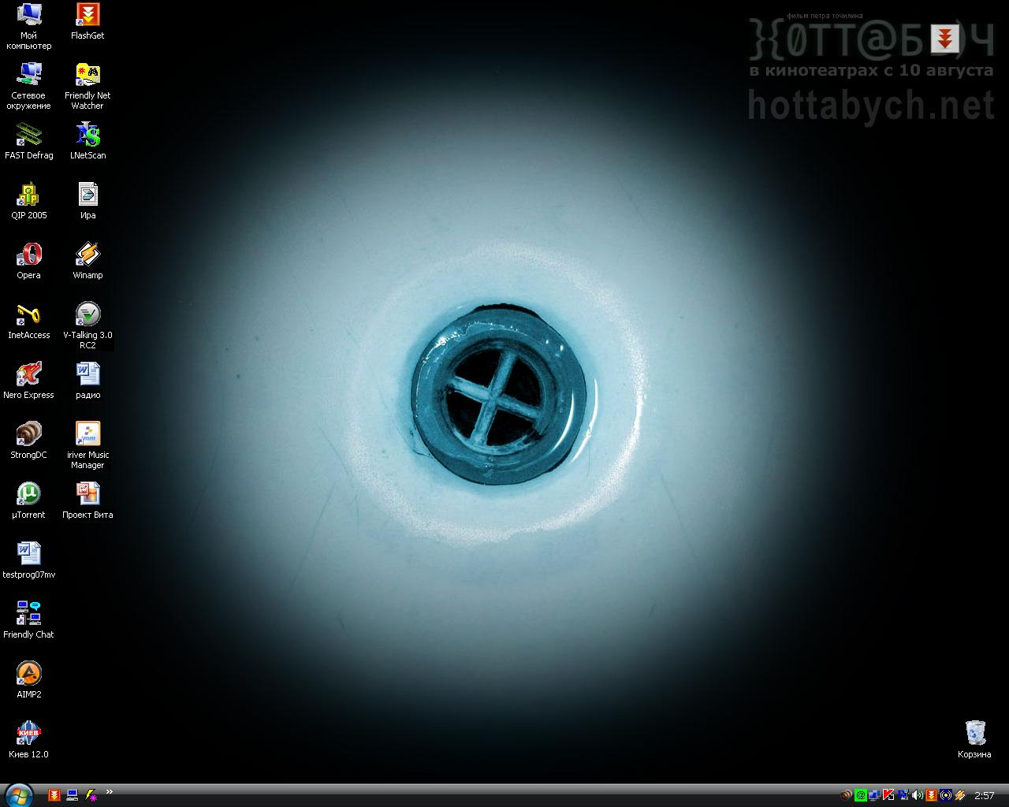Select the Корзина recycle bin
The height and width of the screenshot is (807, 1009).
pos(975,733)
